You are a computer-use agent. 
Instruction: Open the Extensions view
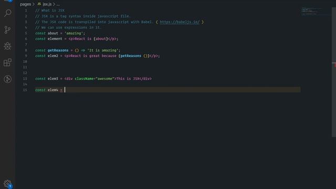point(7,62)
